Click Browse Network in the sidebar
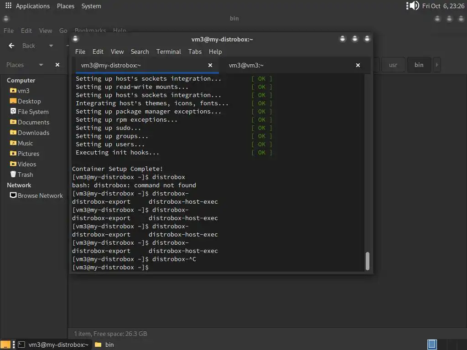 tap(40, 196)
